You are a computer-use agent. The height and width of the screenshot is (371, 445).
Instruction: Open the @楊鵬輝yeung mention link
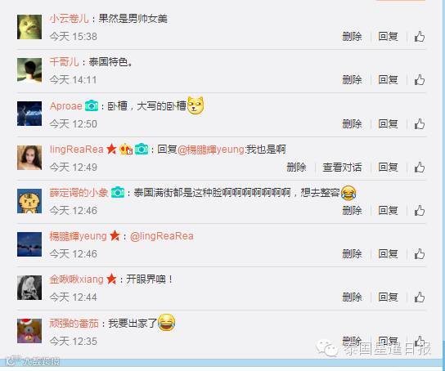pos(211,149)
